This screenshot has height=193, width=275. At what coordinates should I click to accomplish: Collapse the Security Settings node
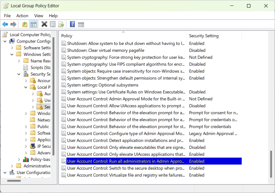[19, 74]
